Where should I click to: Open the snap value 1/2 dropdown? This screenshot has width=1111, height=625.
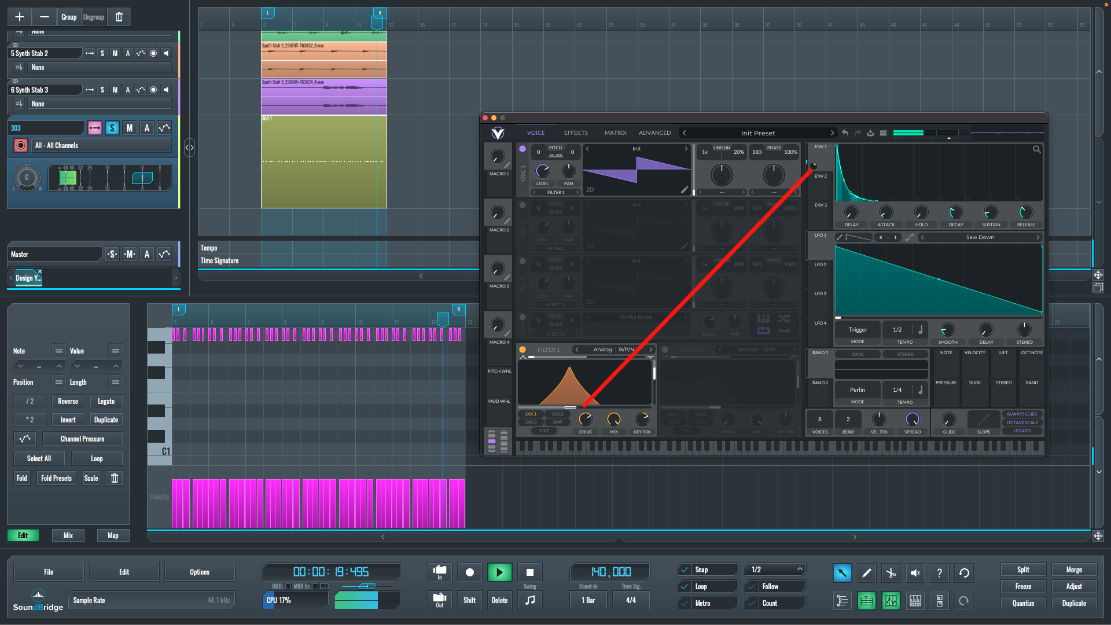tap(775, 569)
